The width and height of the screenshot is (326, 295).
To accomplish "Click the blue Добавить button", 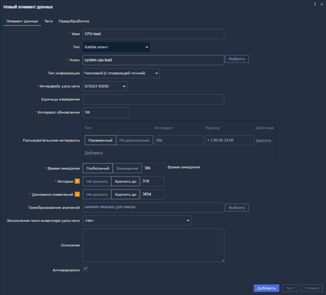I will [266, 288].
